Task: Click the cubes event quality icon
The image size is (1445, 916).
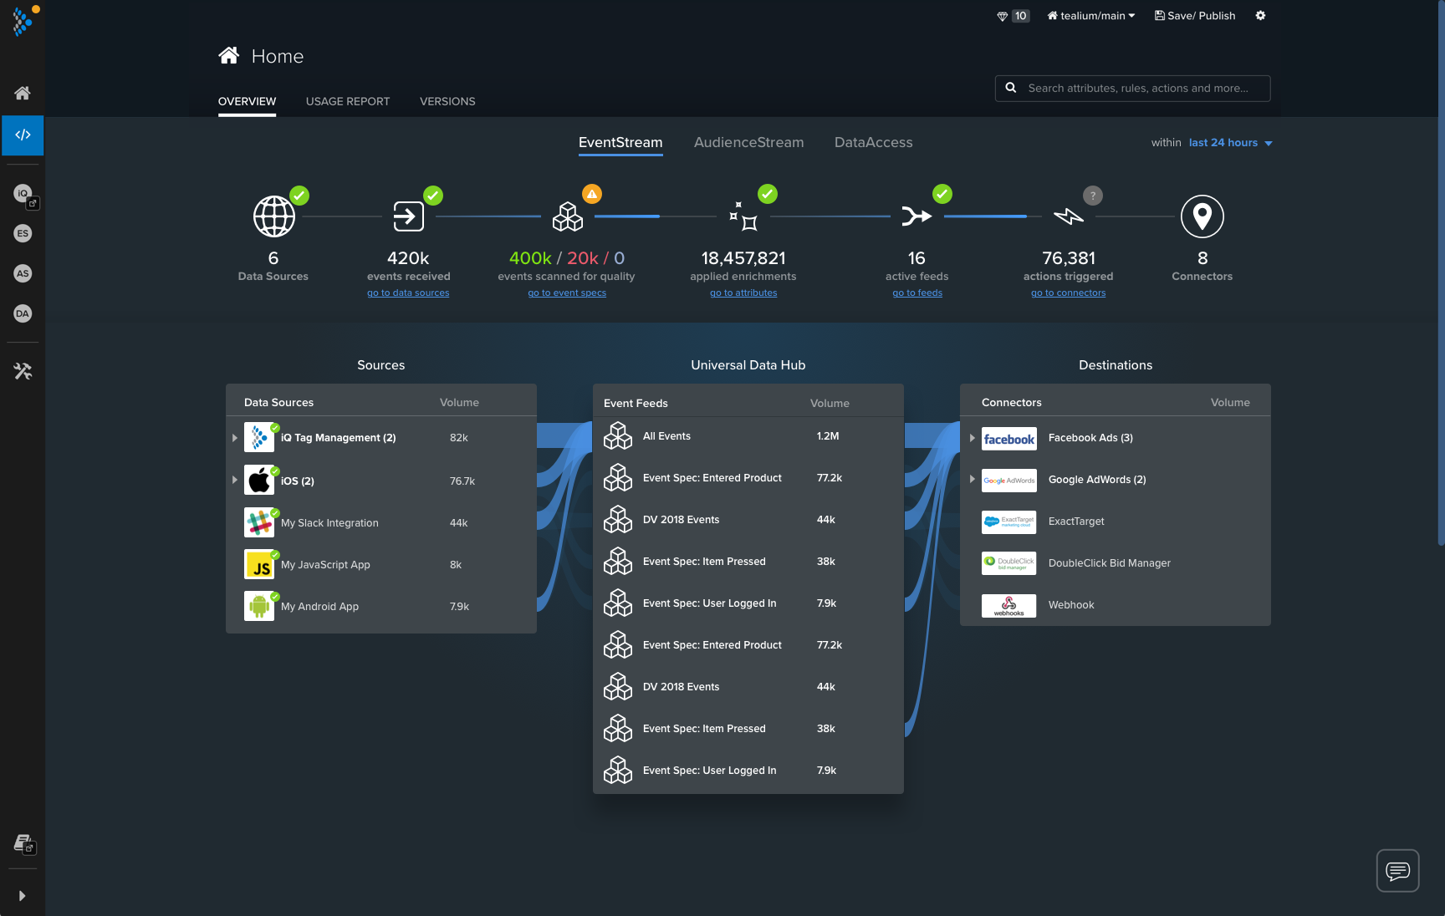Action: pos(568,216)
